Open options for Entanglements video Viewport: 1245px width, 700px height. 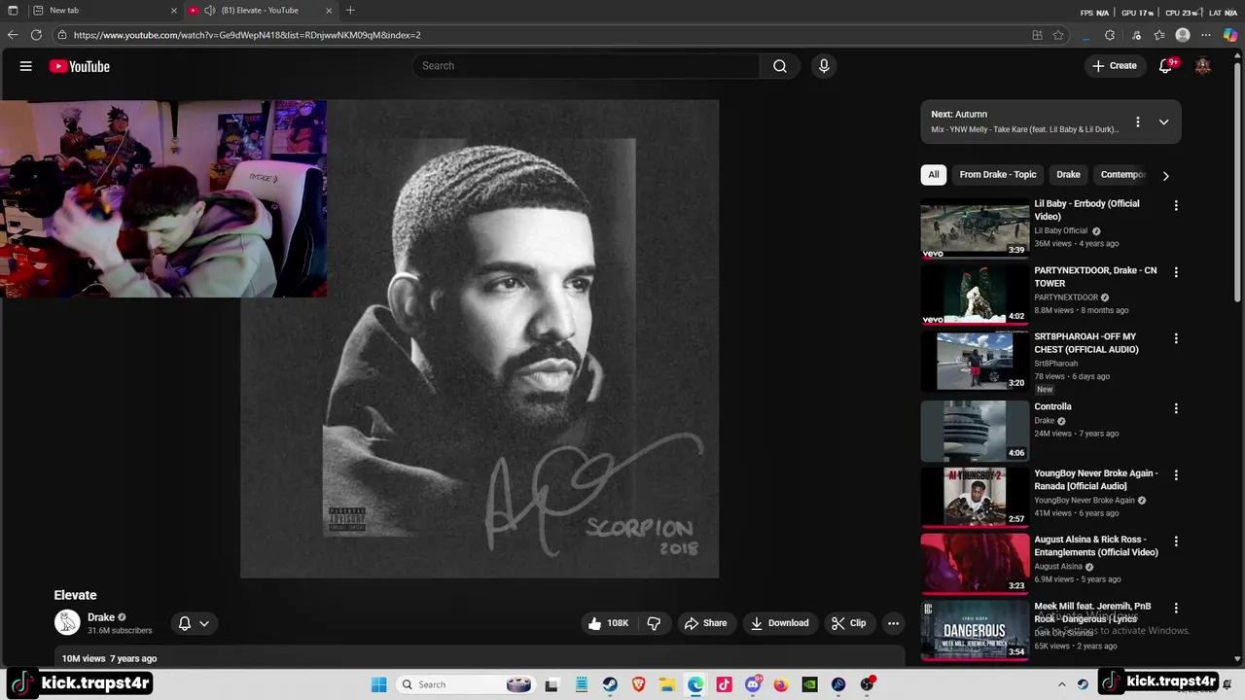pos(1176,541)
